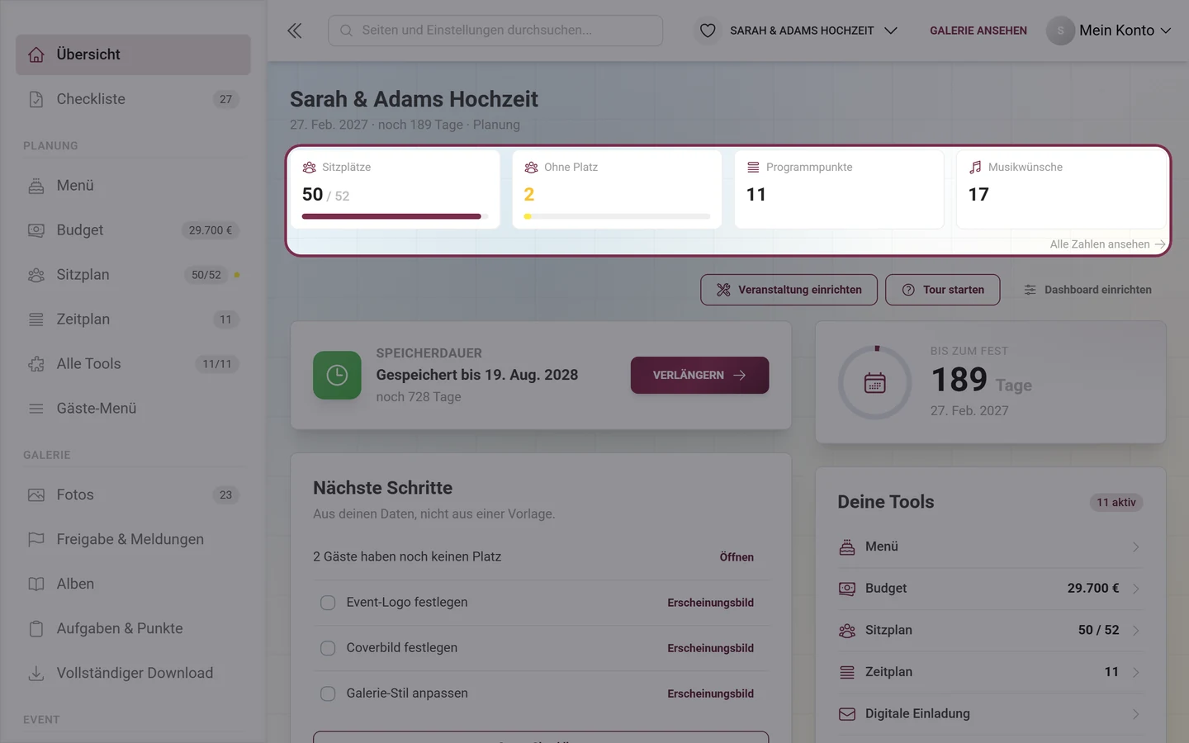
Task: Expand the Zeitplan 11 row chevron
Action: (1136, 672)
